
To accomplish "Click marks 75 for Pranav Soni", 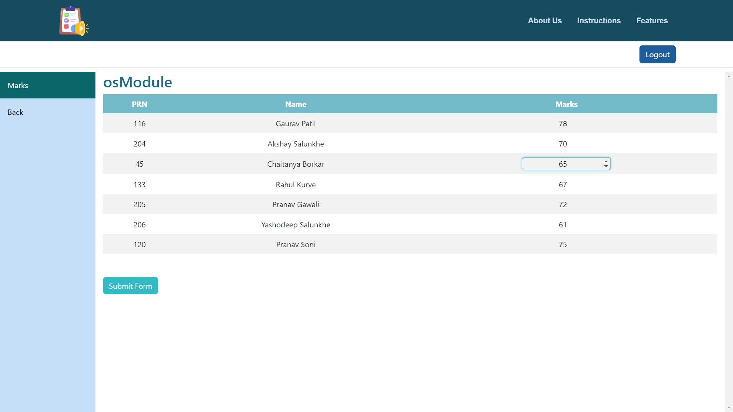I will pos(563,245).
